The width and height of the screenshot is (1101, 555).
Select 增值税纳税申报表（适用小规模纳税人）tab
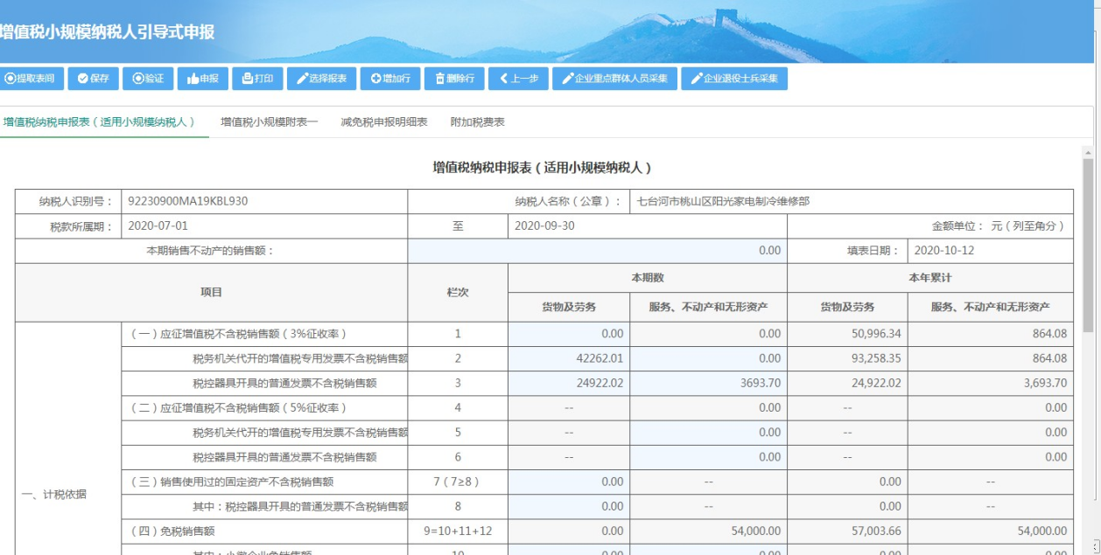coord(99,122)
